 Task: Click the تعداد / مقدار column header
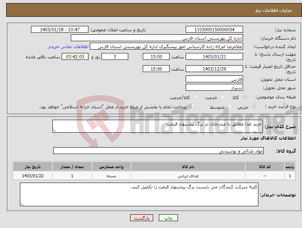(x=72, y=167)
